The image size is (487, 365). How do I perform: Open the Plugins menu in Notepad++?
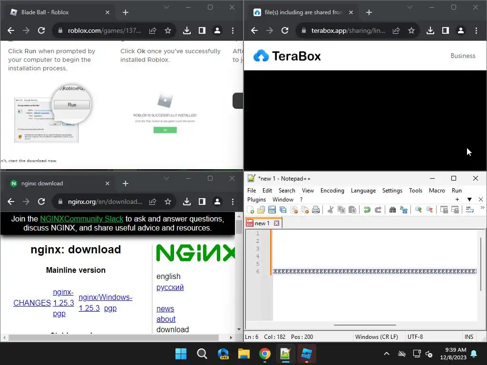point(256,199)
